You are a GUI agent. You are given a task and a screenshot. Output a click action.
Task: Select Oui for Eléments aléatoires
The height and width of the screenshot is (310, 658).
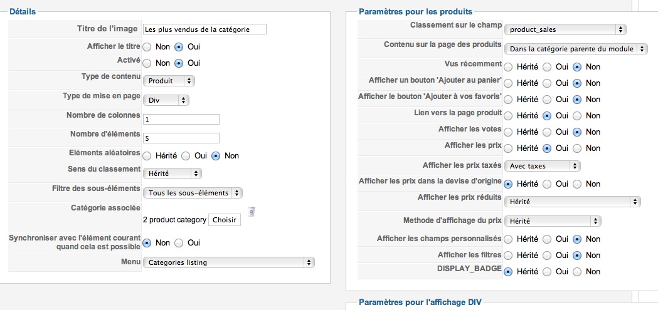coord(186,156)
